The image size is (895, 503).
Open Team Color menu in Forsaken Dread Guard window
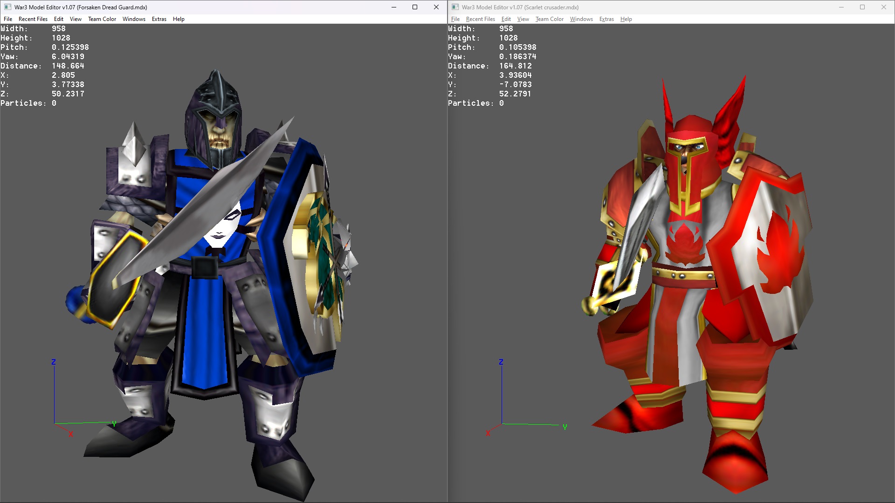(x=102, y=19)
